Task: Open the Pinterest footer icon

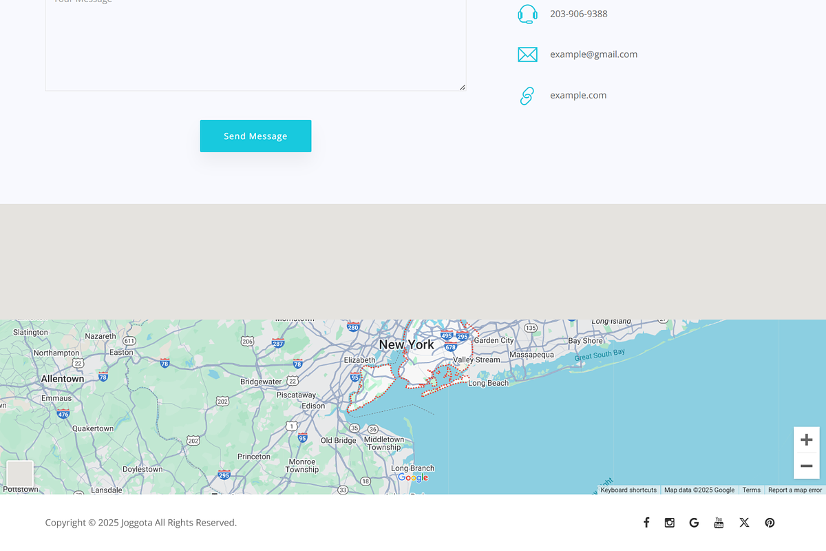Action: click(x=770, y=523)
